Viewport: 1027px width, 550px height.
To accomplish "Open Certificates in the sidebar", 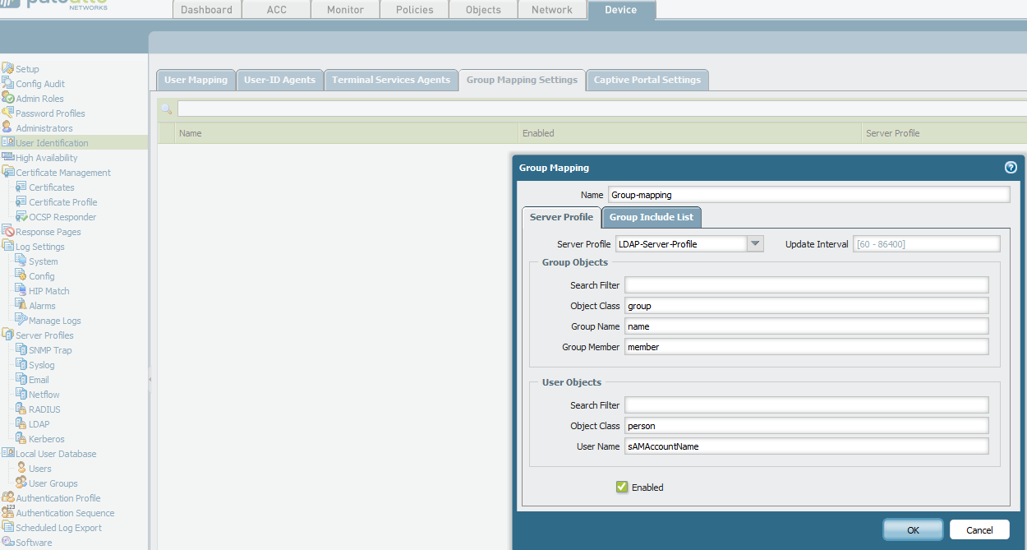I will point(52,187).
